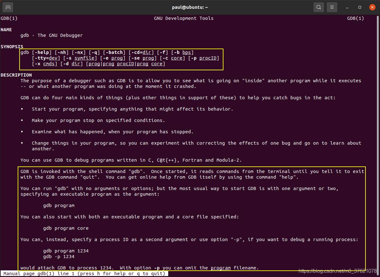Viewport: 380px width, 277px height.
Task: Click the DESCRIPTION section heading
Action: (x=16, y=75)
